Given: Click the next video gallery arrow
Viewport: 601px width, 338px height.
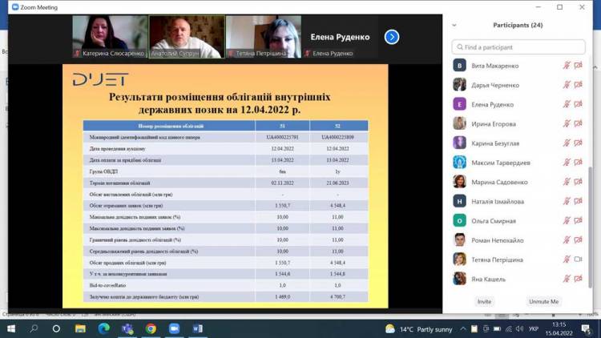Looking at the screenshot, I should 392,37.
